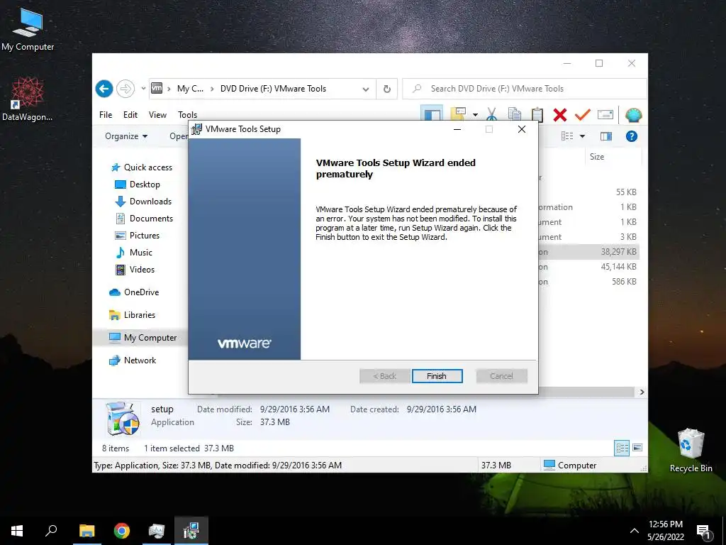Click the My C... breadcrumb in address bar
Viewport: 726px width, 545px height.
(190, 89)
